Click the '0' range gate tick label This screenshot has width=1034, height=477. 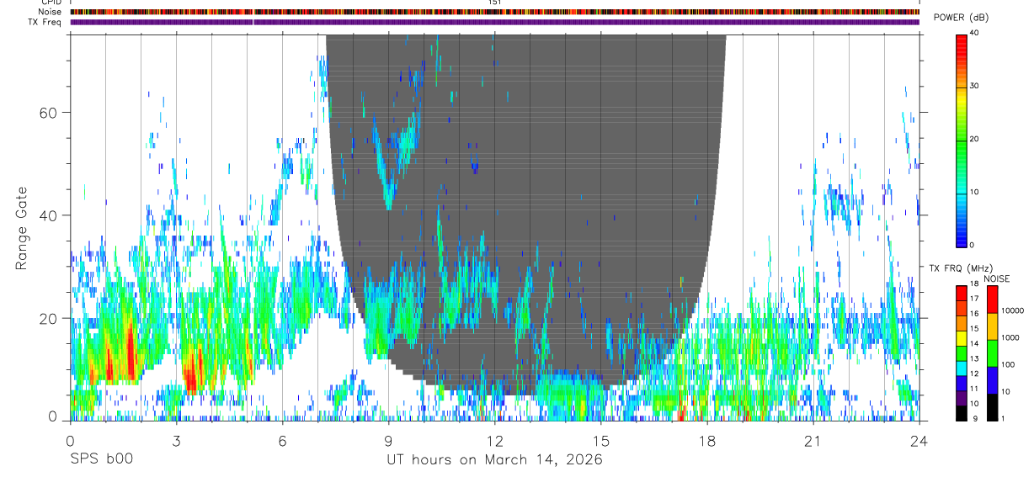coord(52,416)
